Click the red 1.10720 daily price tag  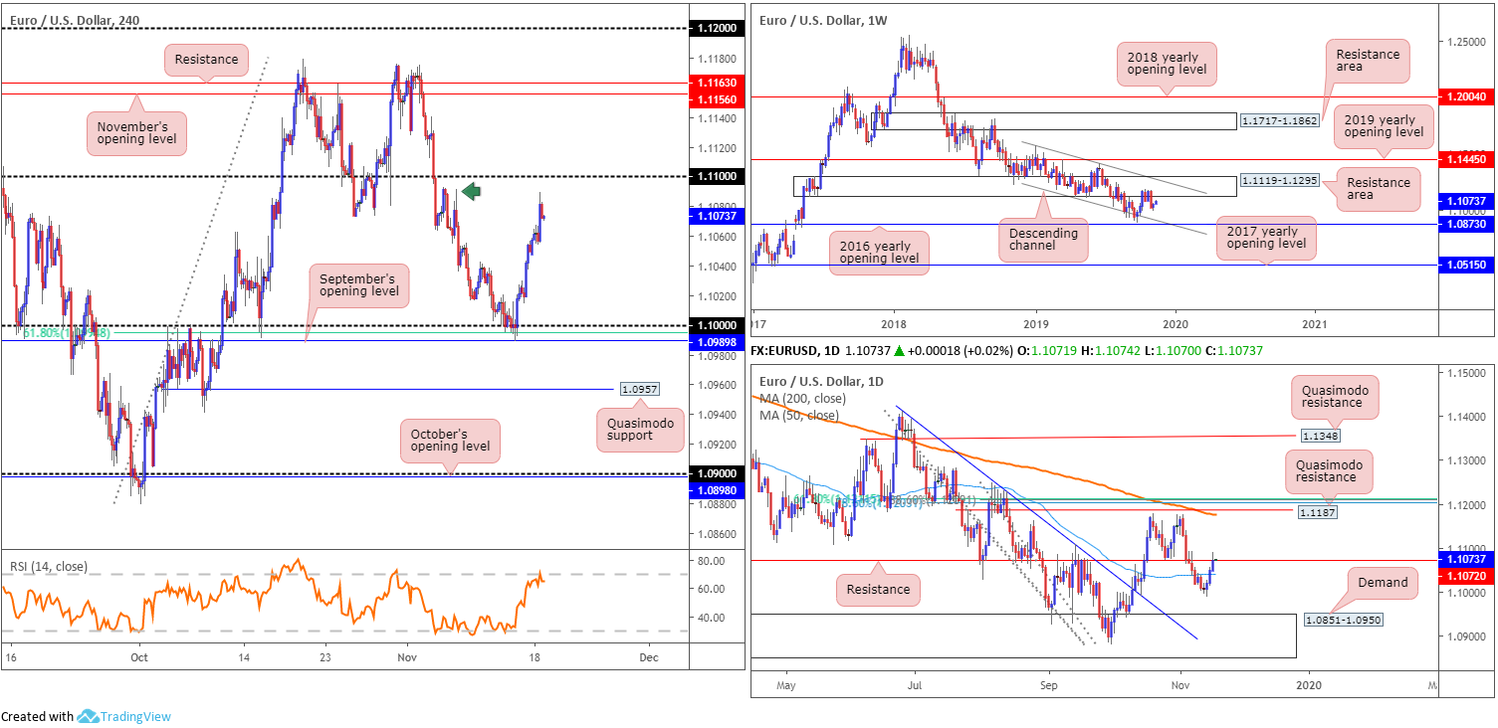pyautogui.click(x=1468, y=576)
